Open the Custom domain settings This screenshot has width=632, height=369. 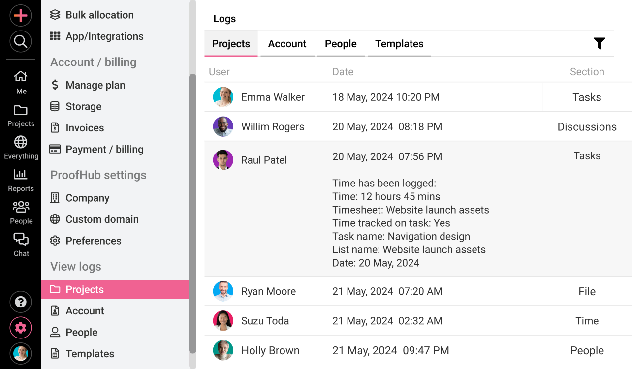102,219
